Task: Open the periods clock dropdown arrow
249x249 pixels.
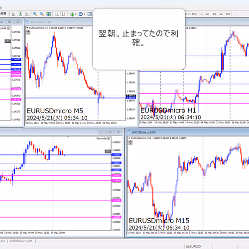Action: coord(84,14)
